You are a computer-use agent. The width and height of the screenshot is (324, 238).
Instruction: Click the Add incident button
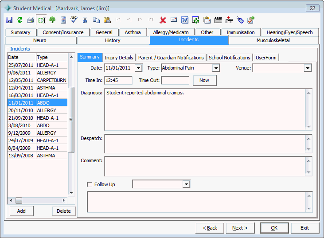pos(21,211)
